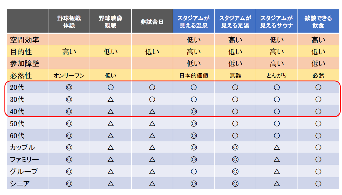Click the triangle in 30代 row under 野球映像観戦
The height and width of the screenshot is (195, 342).
pyautogui.click(x=110, y=99)
